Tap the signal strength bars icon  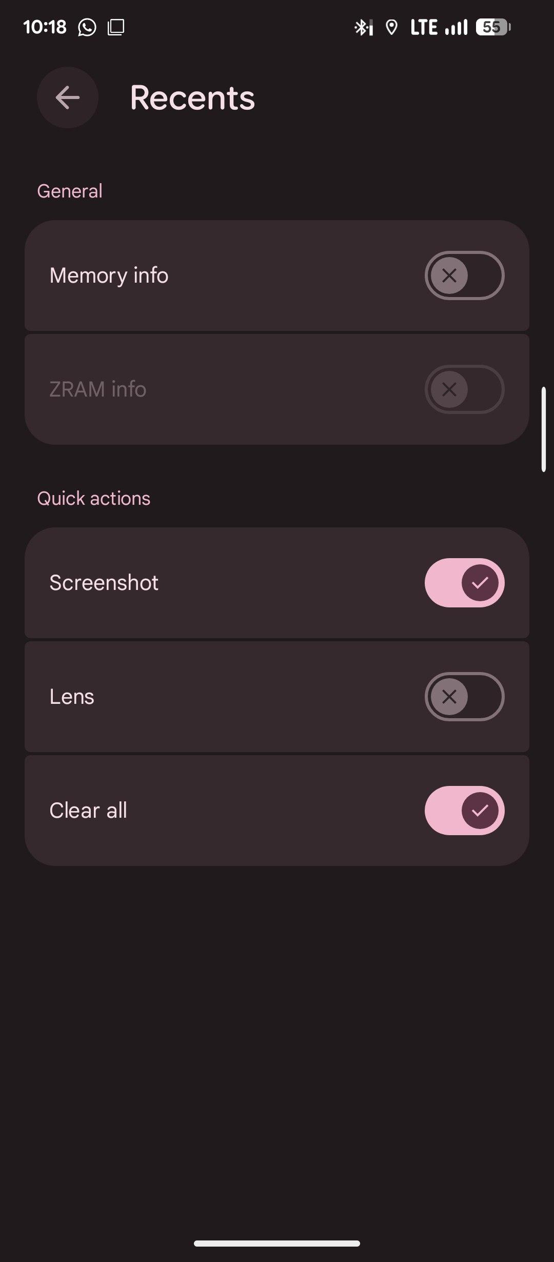[456, 27]
